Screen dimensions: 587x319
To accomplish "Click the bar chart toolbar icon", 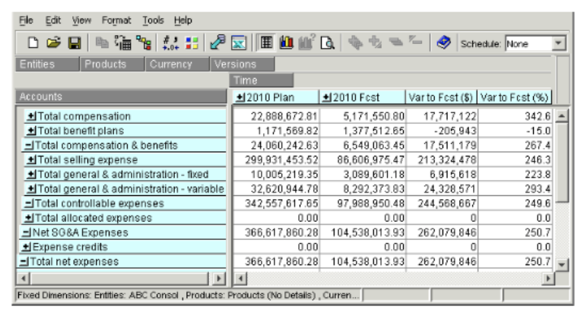I will (x=287, y=44).
